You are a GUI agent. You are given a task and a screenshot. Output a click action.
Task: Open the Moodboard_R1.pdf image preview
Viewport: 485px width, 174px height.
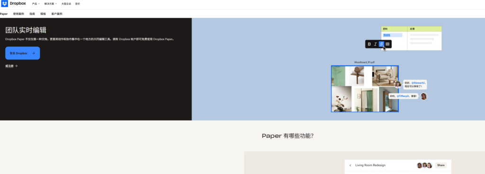(x=365, y=89)
